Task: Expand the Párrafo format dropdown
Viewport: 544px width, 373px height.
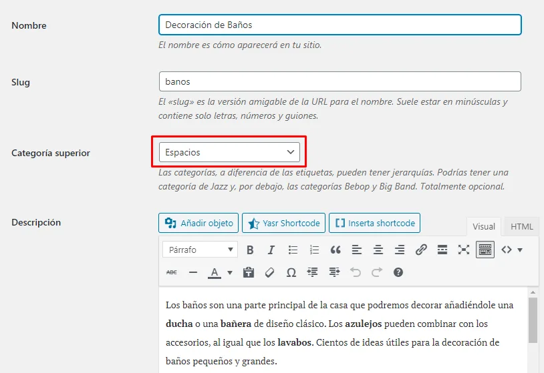Action: point(200,250)
